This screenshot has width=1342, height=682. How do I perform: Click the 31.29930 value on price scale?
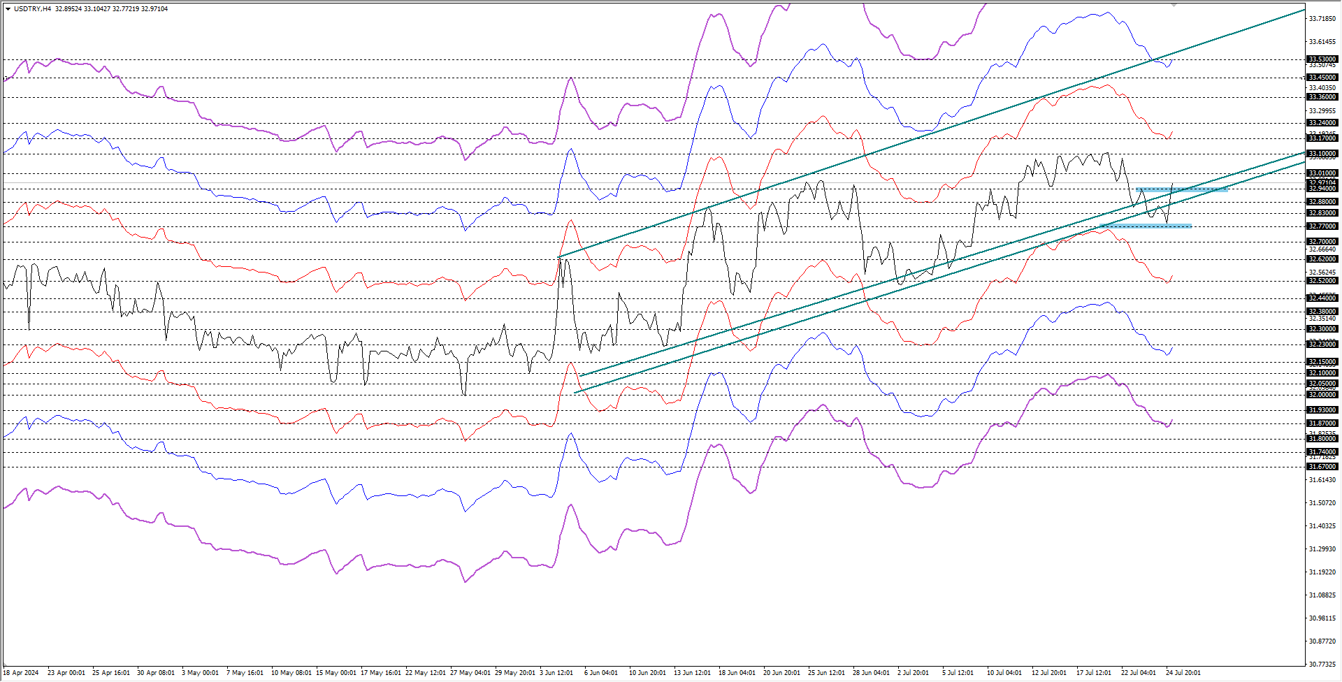tap(1322, 549)
